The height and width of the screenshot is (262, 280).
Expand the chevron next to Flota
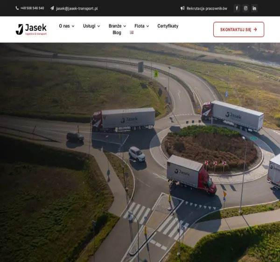click(x=147, y=26)
